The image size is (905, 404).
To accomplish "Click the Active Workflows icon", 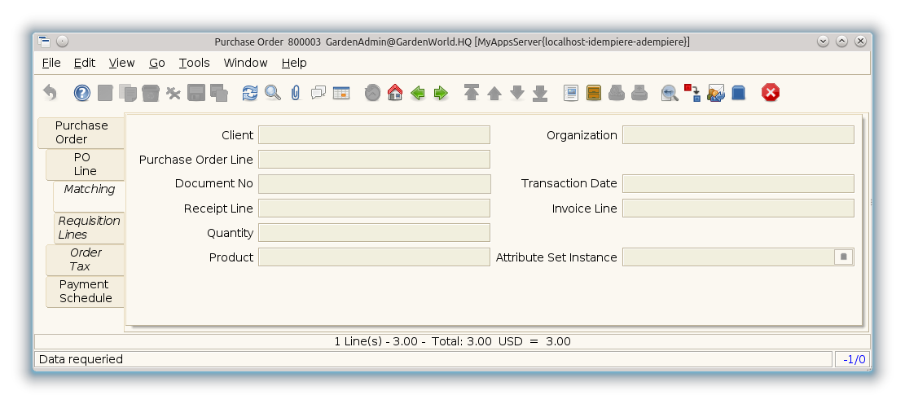I will pos(692,93).
